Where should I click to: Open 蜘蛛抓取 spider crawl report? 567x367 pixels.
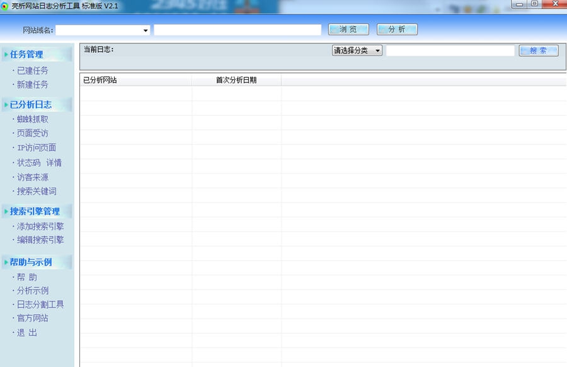(x=31, y=119)
